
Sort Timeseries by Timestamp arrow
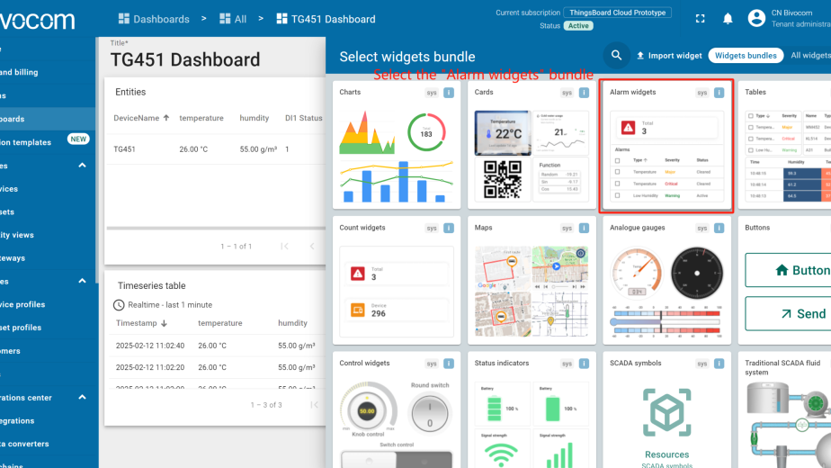coord(165,323)
